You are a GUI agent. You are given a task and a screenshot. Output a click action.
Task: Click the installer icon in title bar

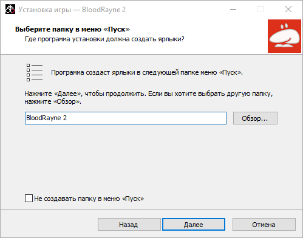pos(10,9)
